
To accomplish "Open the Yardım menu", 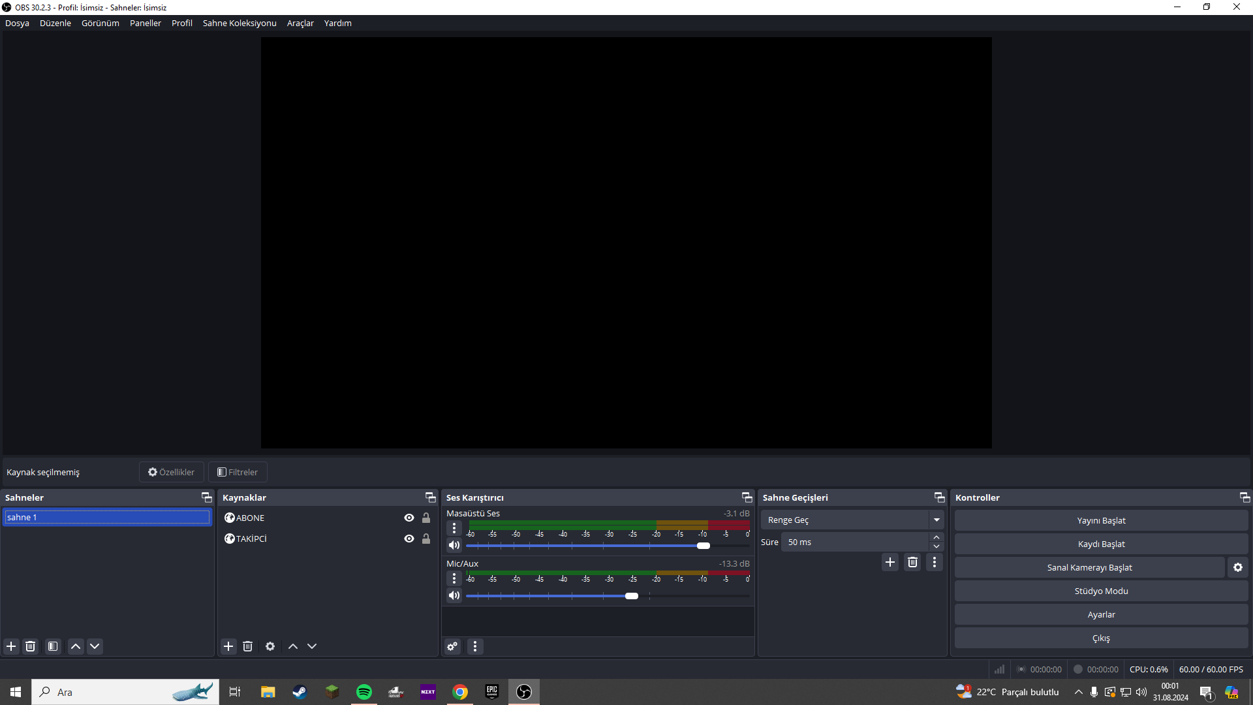I will pos(338,23).
